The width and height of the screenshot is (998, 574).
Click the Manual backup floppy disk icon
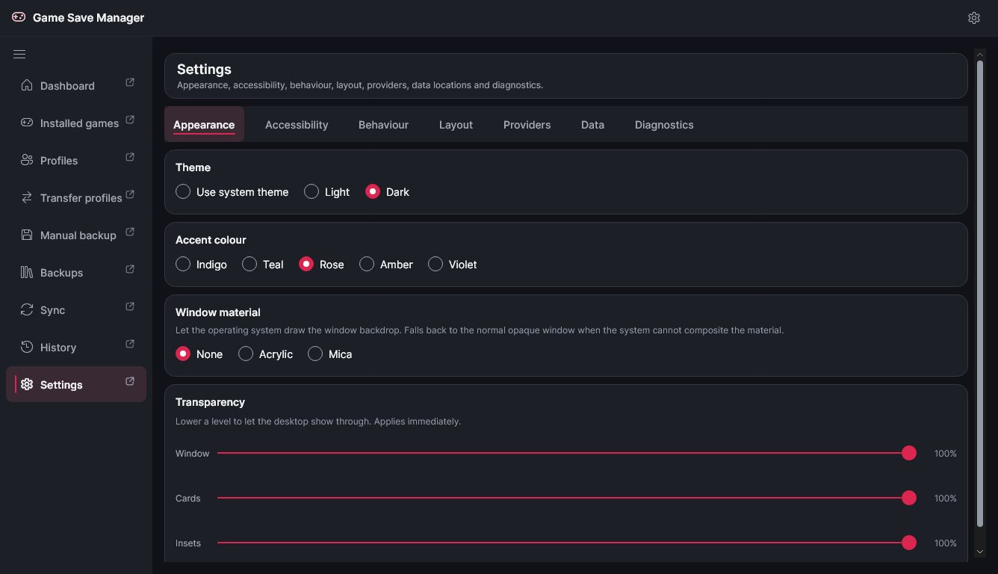coord(27,235)
